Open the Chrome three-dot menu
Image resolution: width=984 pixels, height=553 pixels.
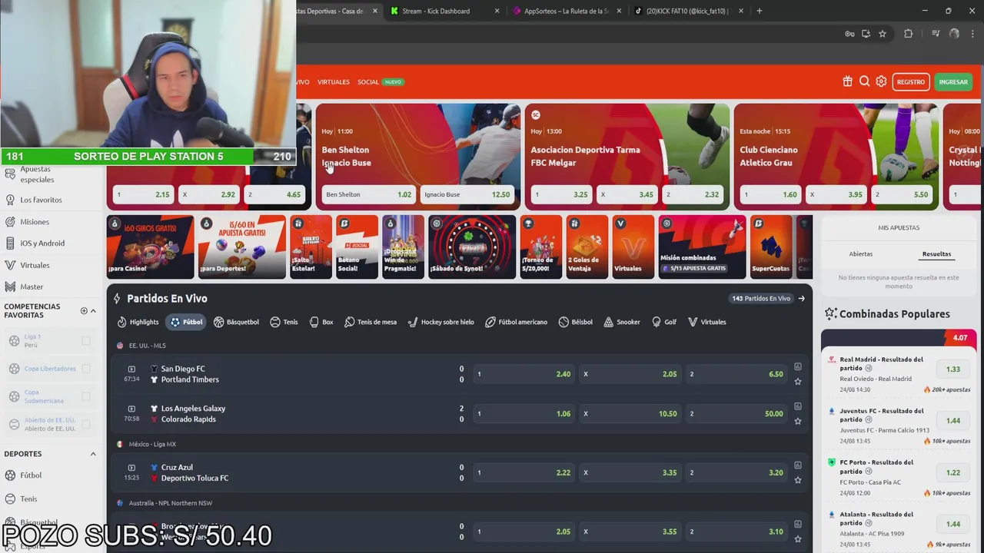[972, 34]
